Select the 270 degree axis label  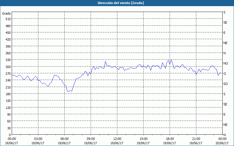8,74
